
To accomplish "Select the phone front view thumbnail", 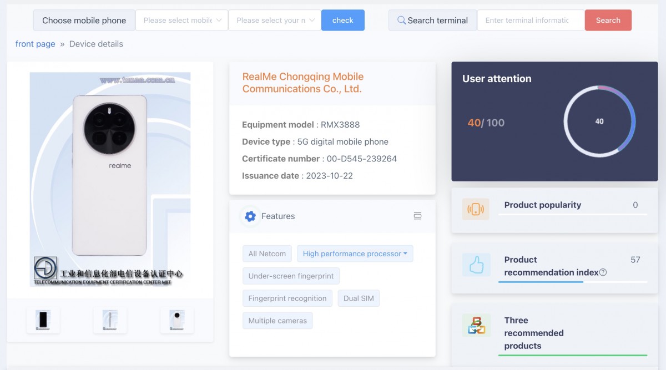I will 43,320.
